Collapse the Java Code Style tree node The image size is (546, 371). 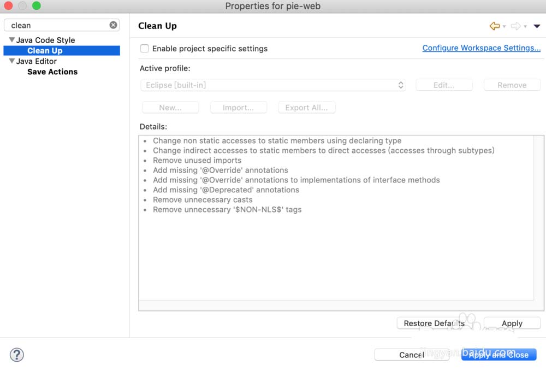click(x=11, y=40)
